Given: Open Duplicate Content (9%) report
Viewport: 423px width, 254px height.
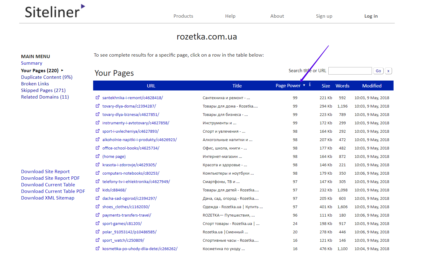Looking at the screenshot, I should (x=47, y=77).
